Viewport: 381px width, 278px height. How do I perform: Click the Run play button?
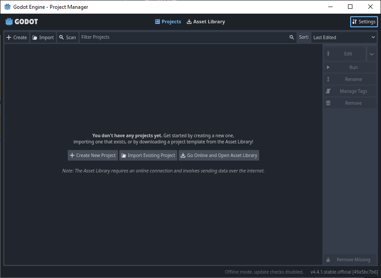pos(350,67)
